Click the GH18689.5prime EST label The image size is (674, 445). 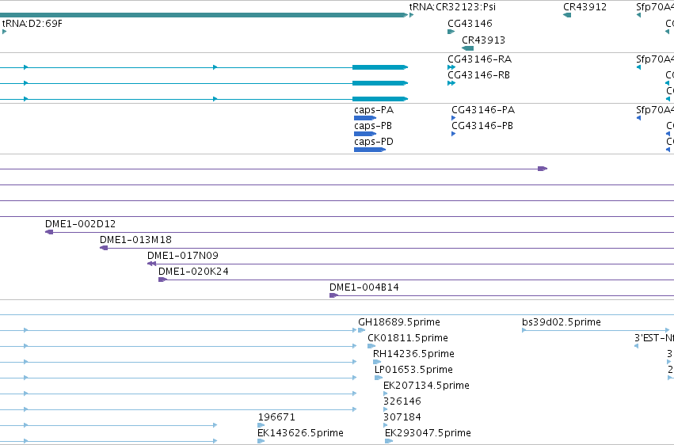coord(399,322)
